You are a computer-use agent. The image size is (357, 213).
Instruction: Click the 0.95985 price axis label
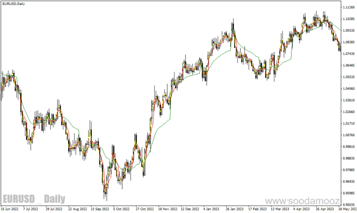pos(349,193)
